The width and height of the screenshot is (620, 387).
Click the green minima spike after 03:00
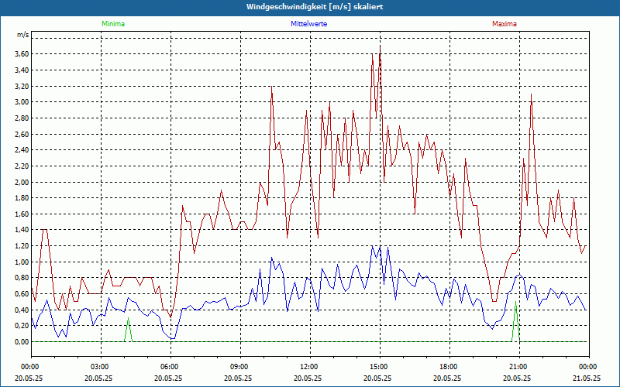tap(128, 330)
